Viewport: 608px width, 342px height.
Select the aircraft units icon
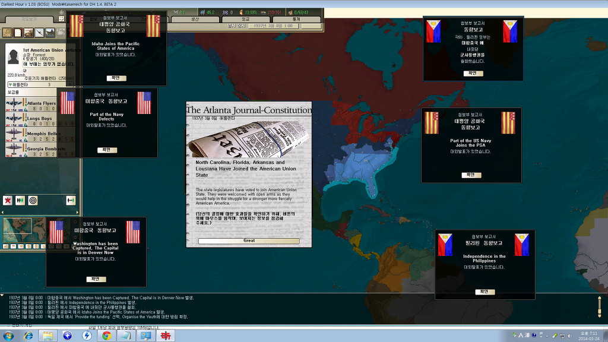pyautogui.click(x=40, y=33)
